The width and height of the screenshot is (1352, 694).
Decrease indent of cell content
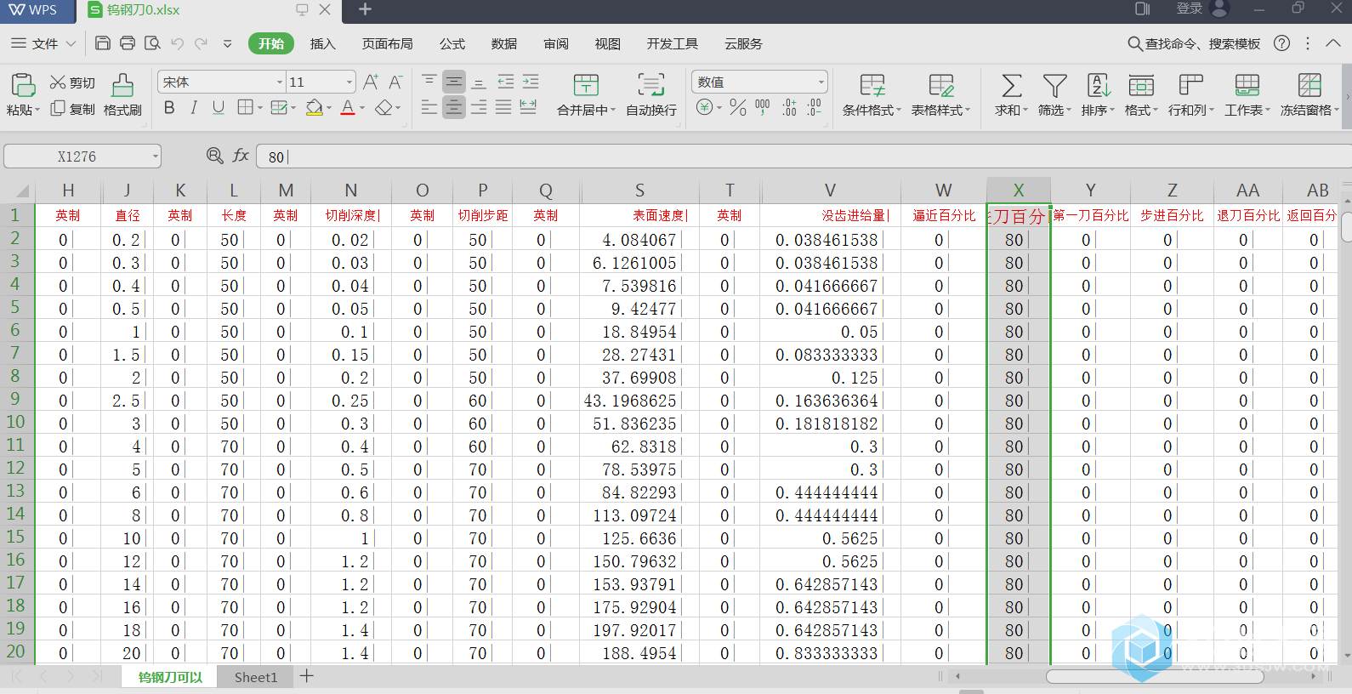point(506,82)
